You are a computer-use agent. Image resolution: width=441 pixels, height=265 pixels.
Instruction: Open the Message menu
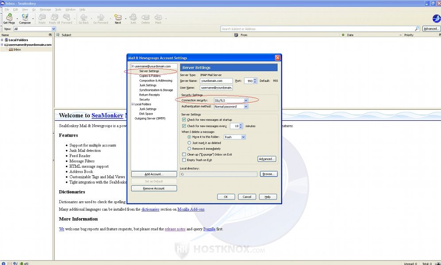[45, 10]
